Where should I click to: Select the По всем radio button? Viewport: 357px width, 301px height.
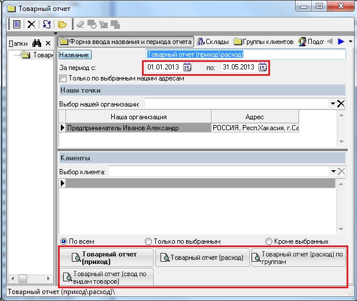[64, 241]
